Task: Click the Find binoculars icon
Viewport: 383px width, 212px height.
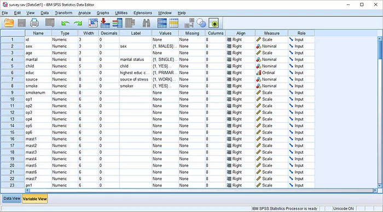Action: pos(146,23)
